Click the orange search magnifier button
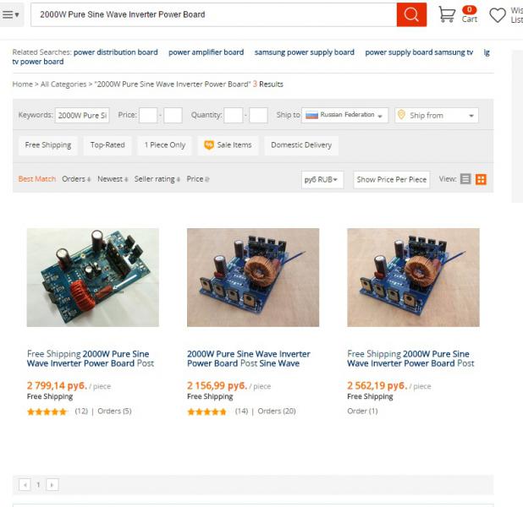 [x=411, y=14]
